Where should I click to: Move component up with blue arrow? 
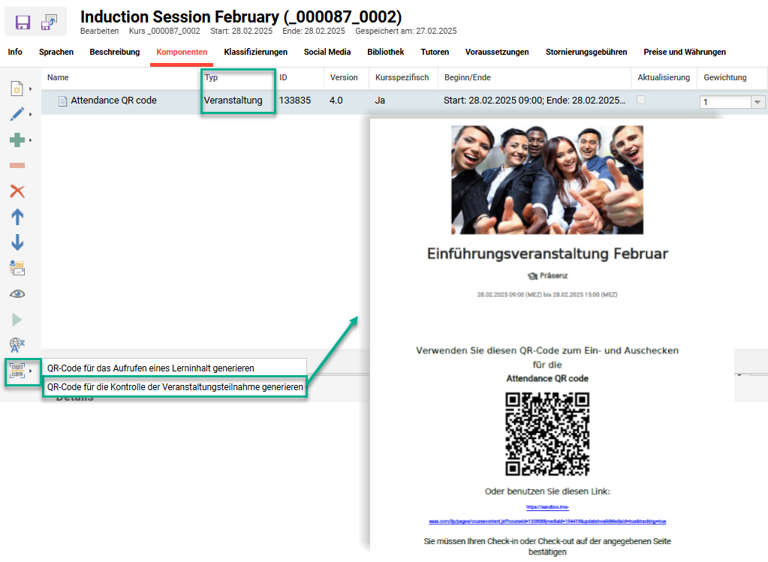17,217
